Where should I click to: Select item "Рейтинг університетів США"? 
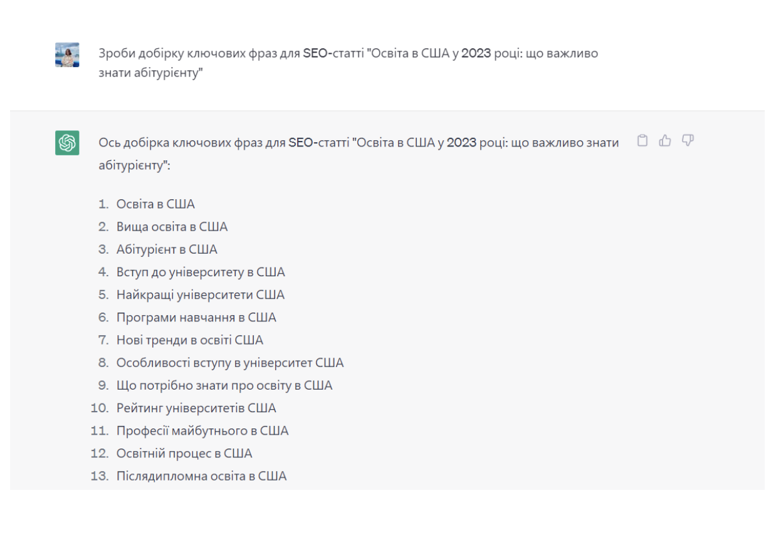[x=196, y=408]
